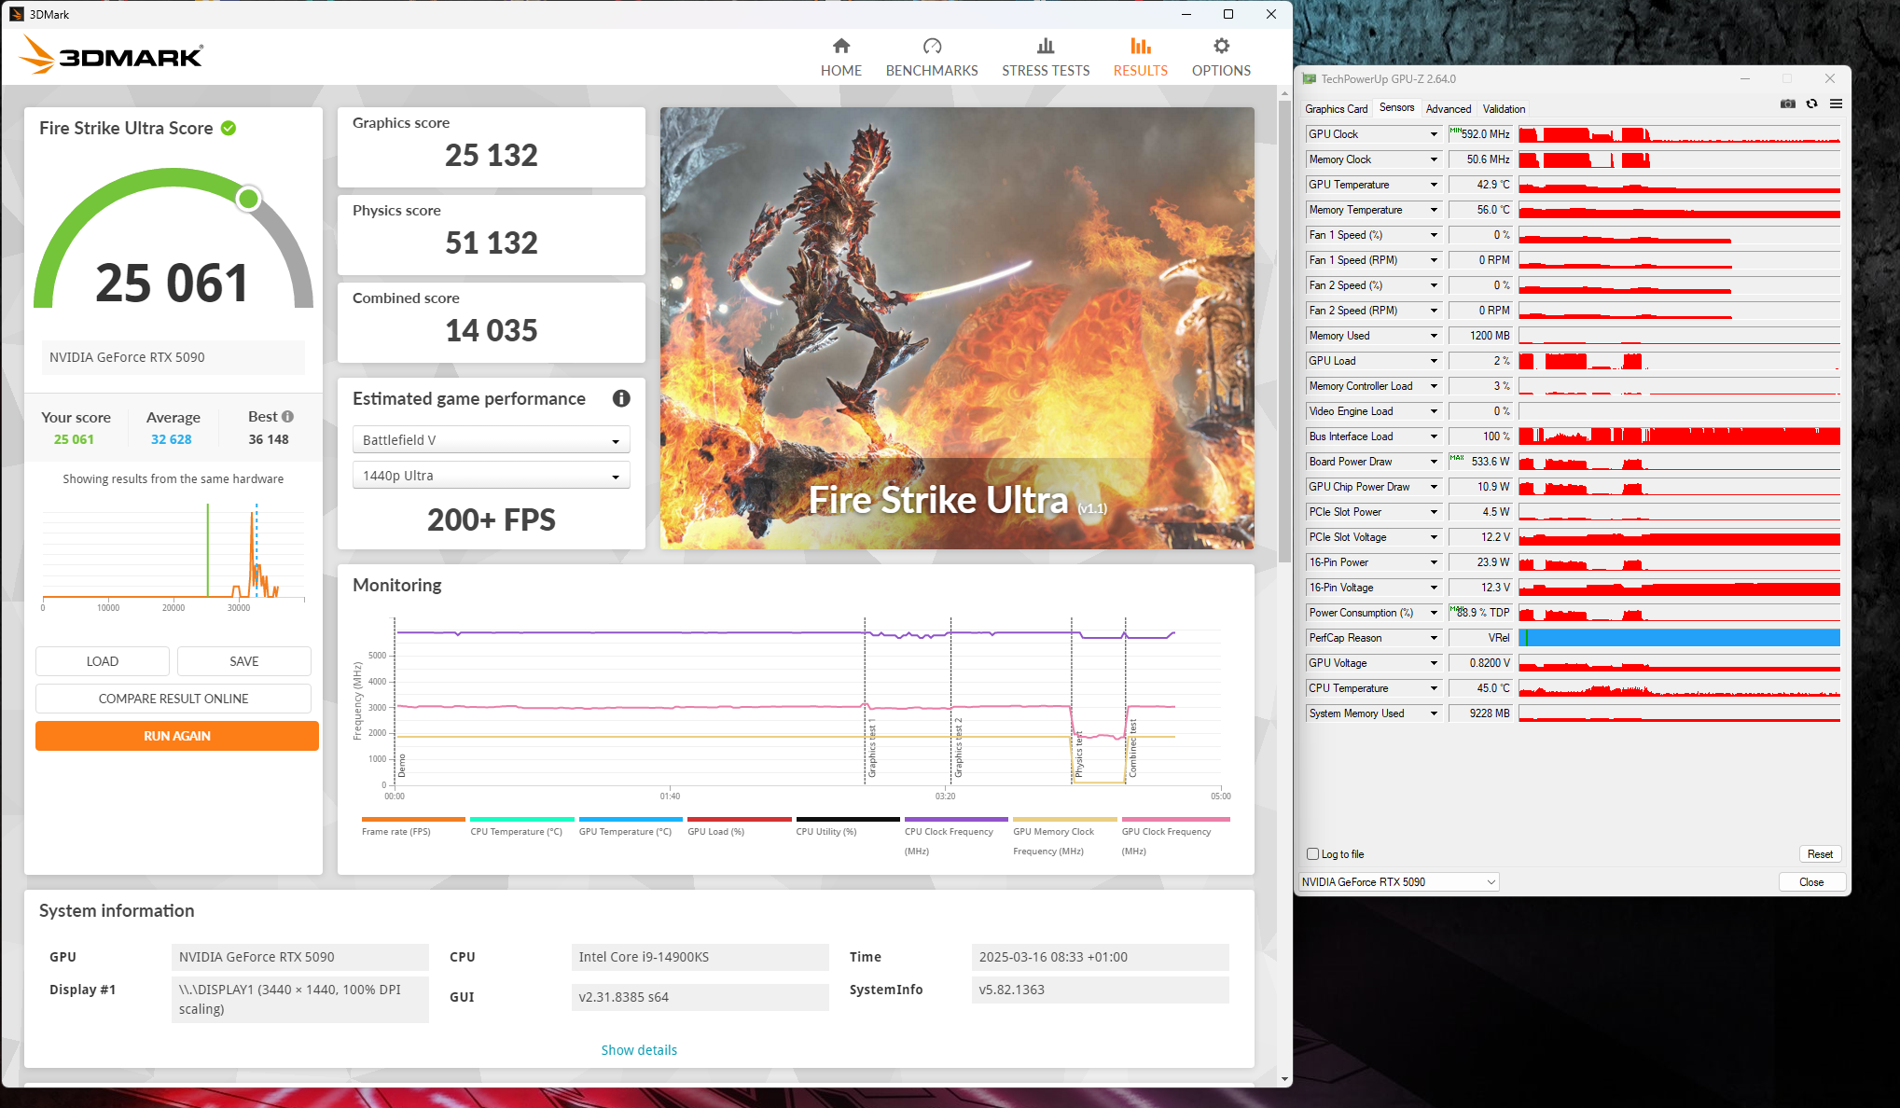
Task: Switch to the Graphics Card tab in GPU-Z
Action: 1336,108
